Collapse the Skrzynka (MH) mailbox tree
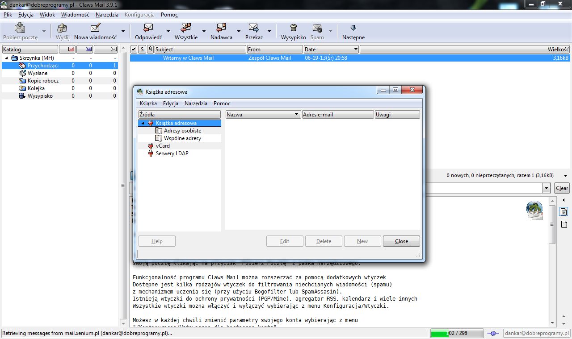This screenshot has width=572, height=339. [7, 58]
